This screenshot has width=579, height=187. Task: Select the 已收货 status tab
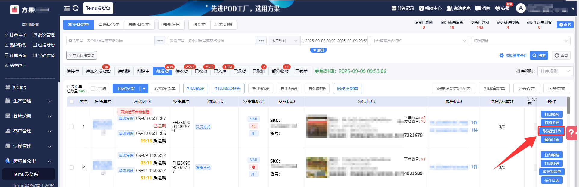pyautogui.click(x=201, y=71)
